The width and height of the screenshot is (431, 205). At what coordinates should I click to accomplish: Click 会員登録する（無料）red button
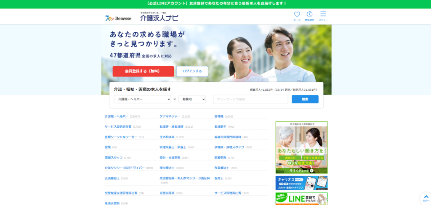coord(143,71)
